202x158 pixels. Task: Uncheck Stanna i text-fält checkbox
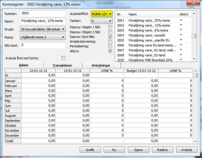click(110, 37)
